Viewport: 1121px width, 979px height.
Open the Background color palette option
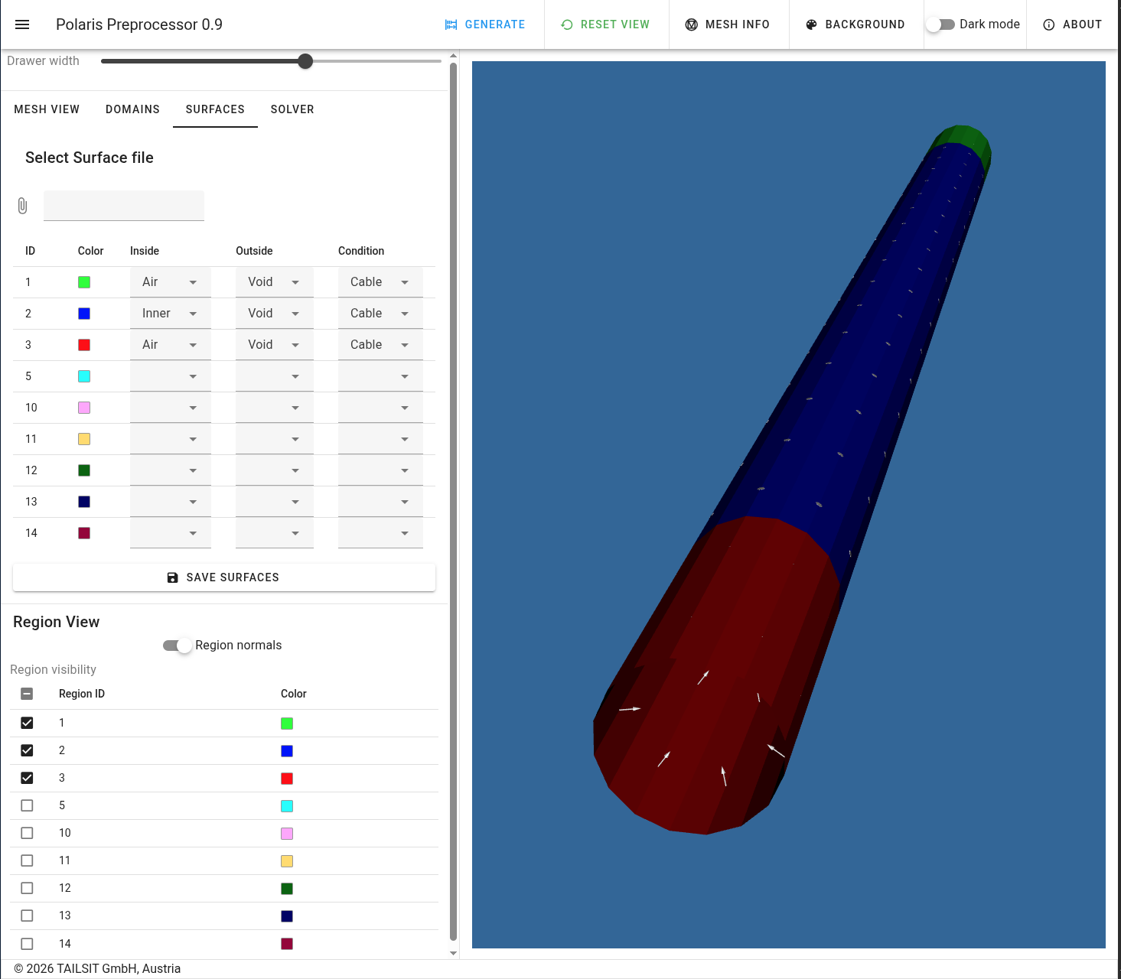point(855,24)
